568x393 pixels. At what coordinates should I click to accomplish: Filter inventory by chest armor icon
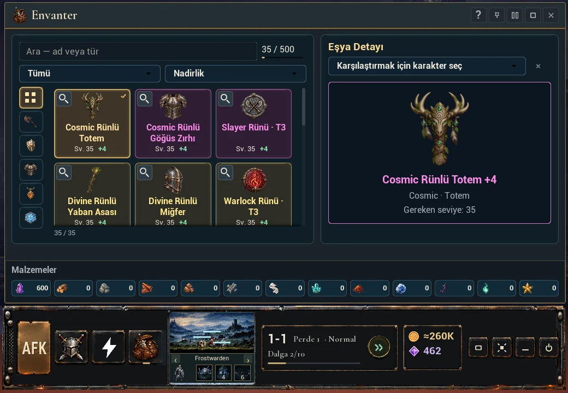point(31,169)
